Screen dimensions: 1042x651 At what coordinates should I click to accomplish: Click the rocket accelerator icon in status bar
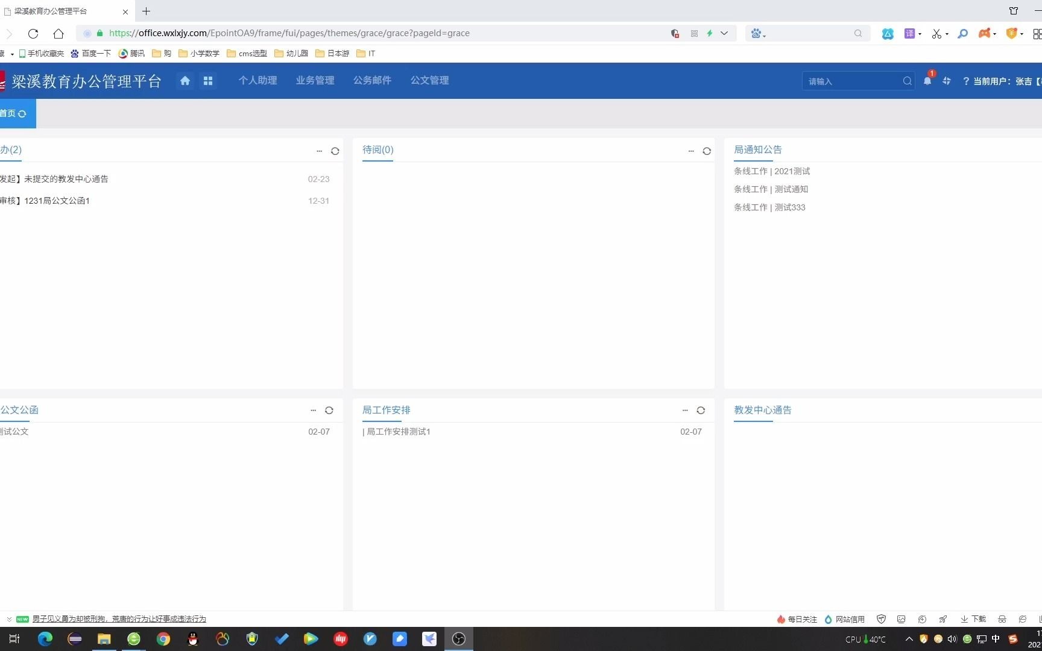point(943,619)
